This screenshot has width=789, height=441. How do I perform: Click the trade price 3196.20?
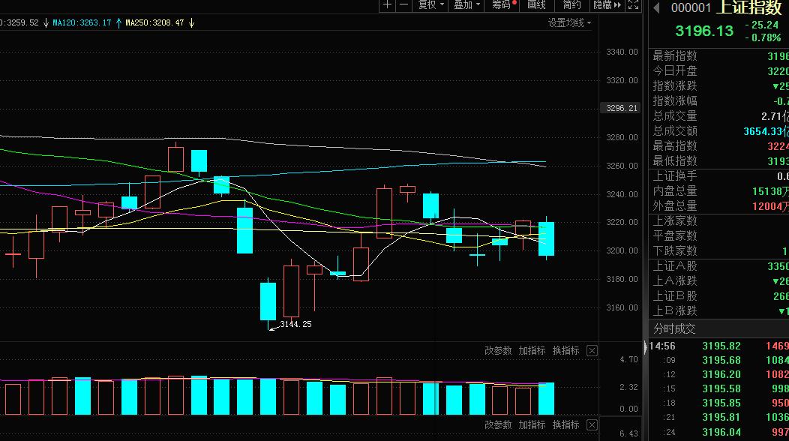[721, 374]
